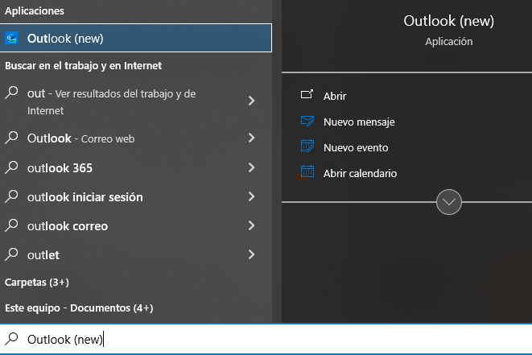Click the magnifier icon beside 'out - Ver resultados'
Viewport: 532px width, 355px height.
point(11,93)
